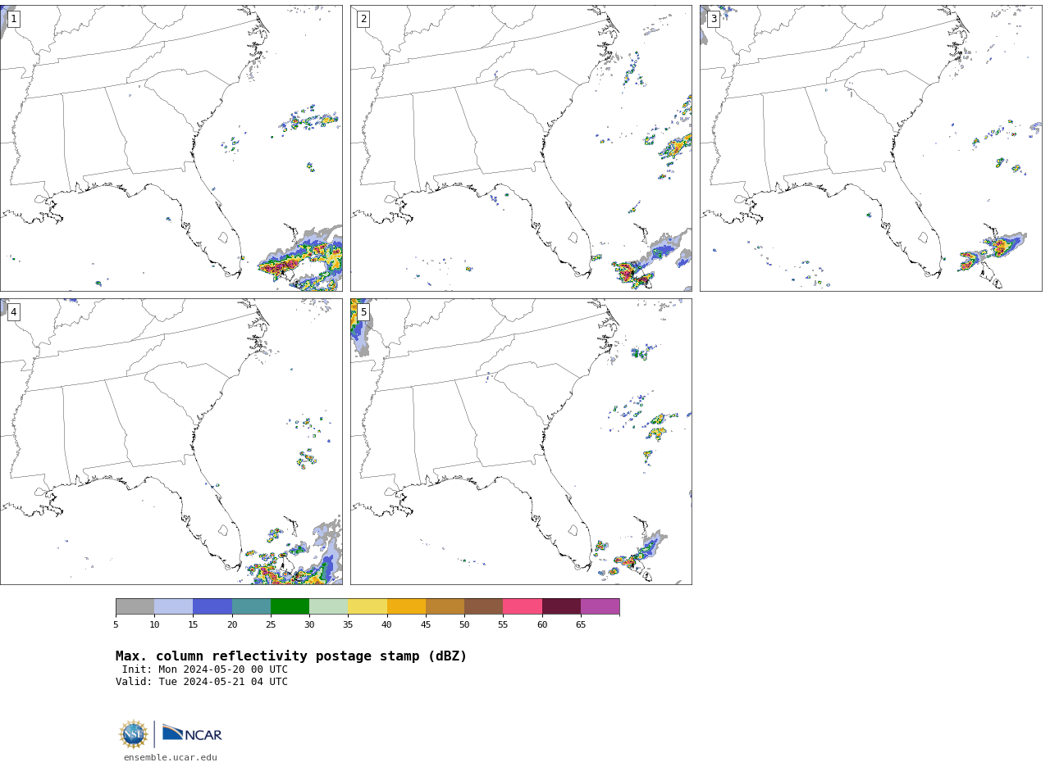Click the teal 20-25 dBZ swatch

251,606
